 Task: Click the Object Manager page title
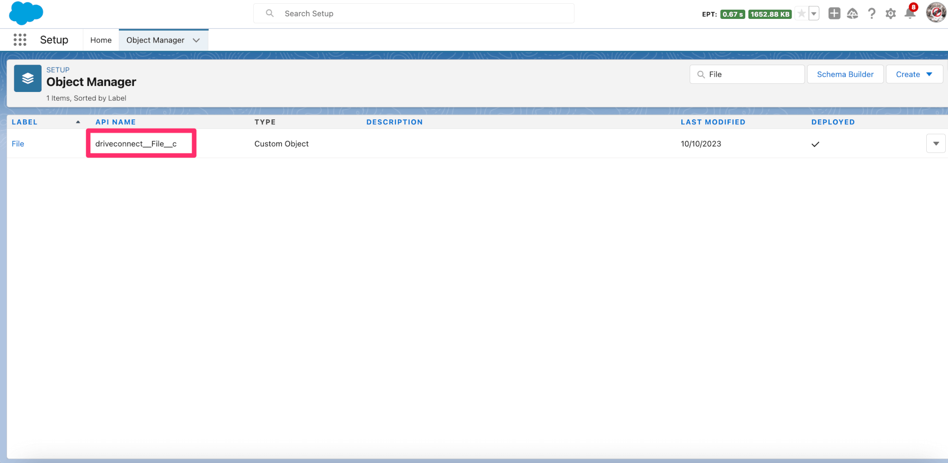click(x=91, y=82)
